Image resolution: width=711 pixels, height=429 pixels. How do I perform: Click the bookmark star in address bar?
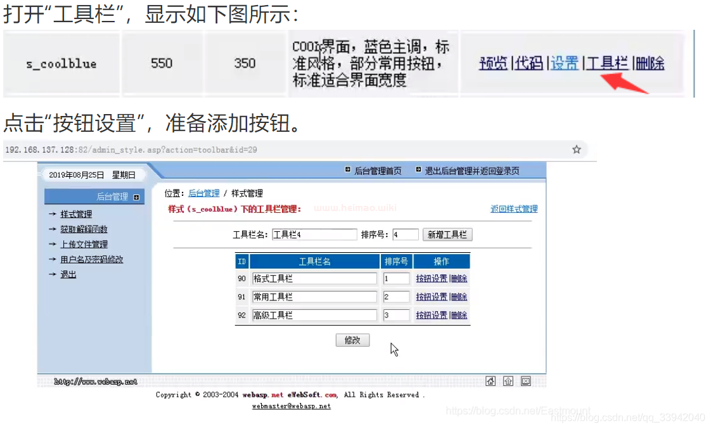point(576,150)
